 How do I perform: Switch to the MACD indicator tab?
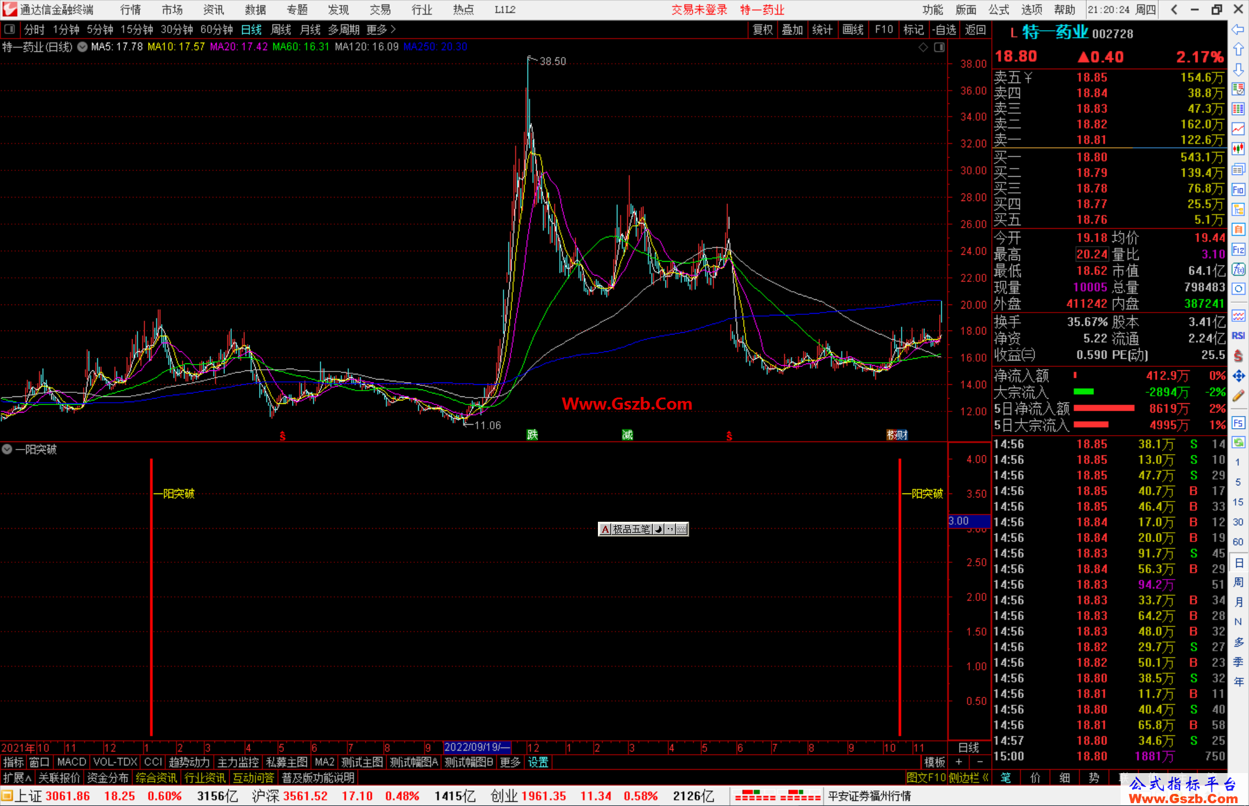coord(72,762)
